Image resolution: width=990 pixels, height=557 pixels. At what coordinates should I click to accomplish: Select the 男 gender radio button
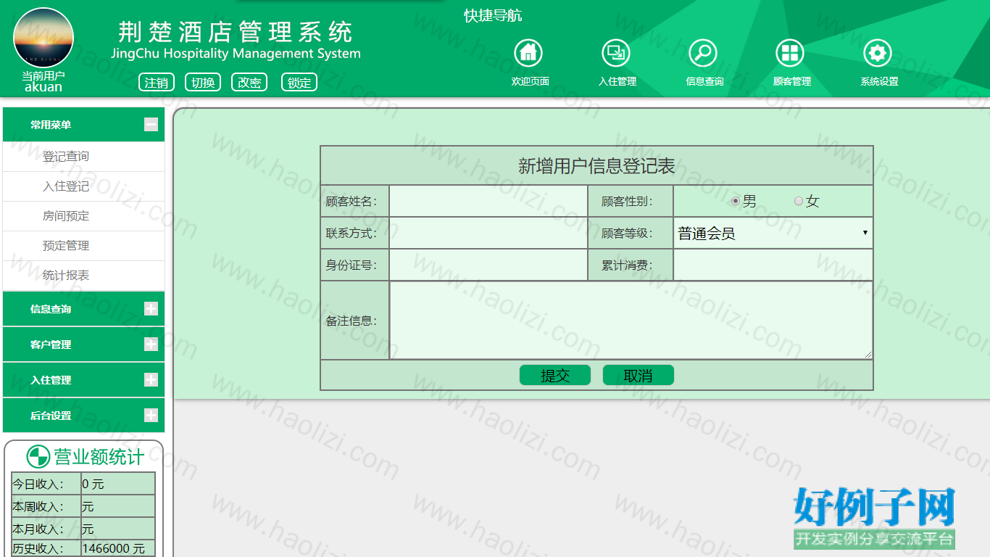click(x=736, y=201)
